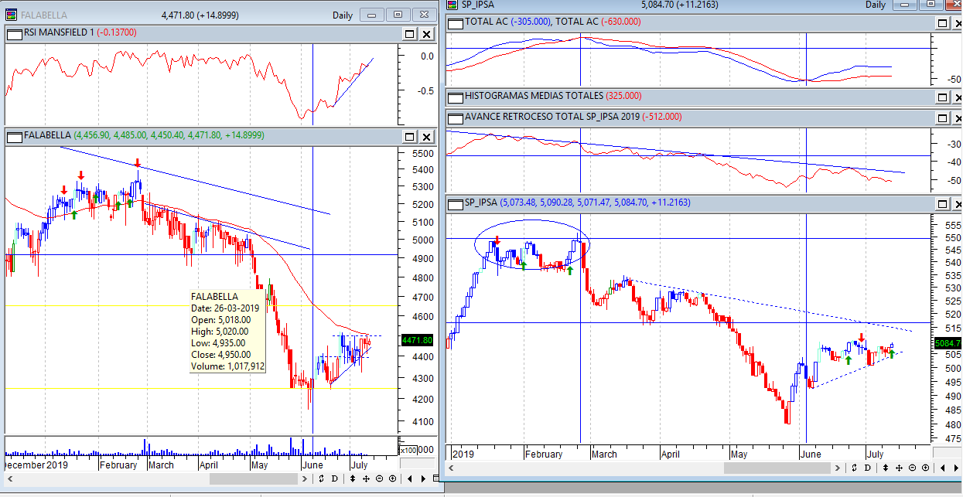Click the refresh icon in FALABELLA chart toolbar
This screenshot has width=963, height=497.
pos(321,478)
